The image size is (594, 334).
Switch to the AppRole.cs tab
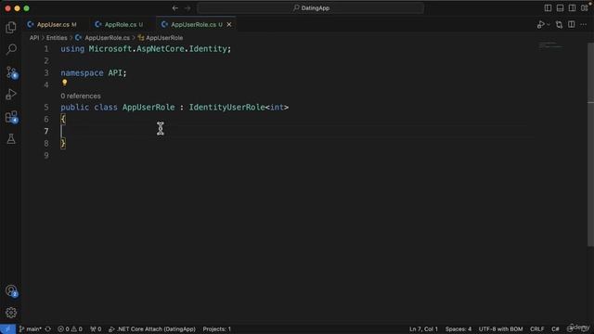pos(120,25)
